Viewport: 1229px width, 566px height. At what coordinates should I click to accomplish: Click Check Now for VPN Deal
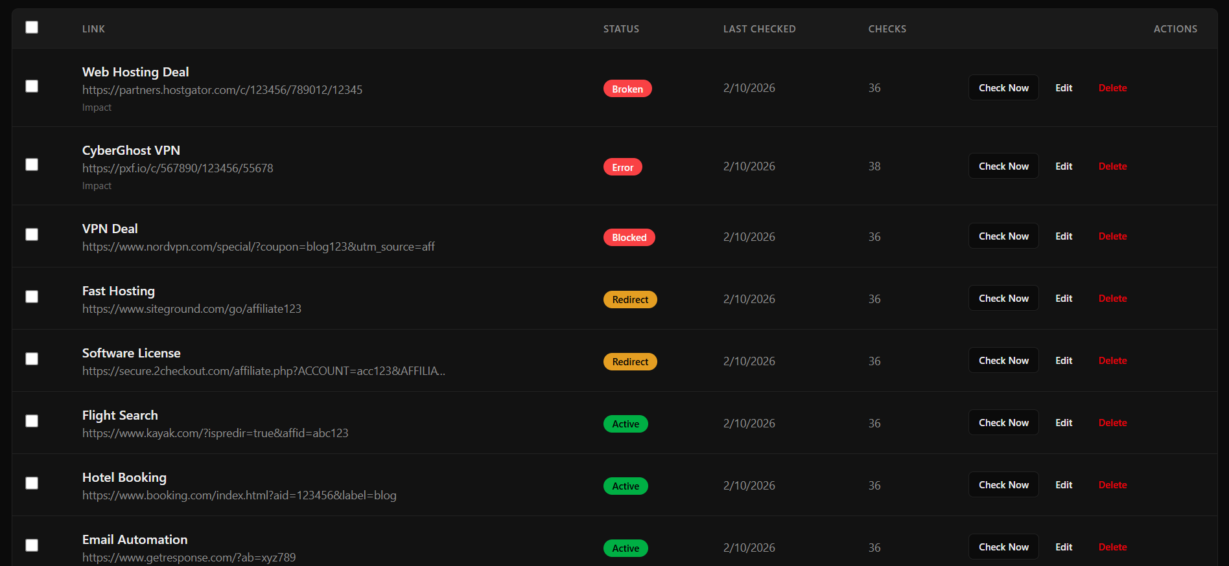(1003, 236)
